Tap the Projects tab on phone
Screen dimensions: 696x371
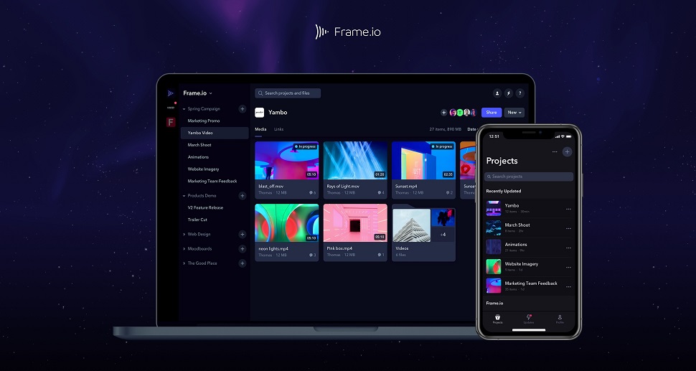pyautogui.click(x=497, y=319)
